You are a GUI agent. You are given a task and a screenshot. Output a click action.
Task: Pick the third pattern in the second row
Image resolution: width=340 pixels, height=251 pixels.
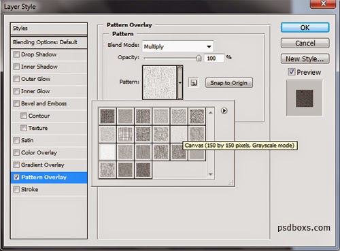[143, 134]
